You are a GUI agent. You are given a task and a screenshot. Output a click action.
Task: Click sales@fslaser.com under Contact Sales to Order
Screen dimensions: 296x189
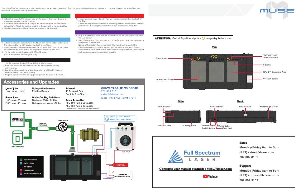(112, 94)
